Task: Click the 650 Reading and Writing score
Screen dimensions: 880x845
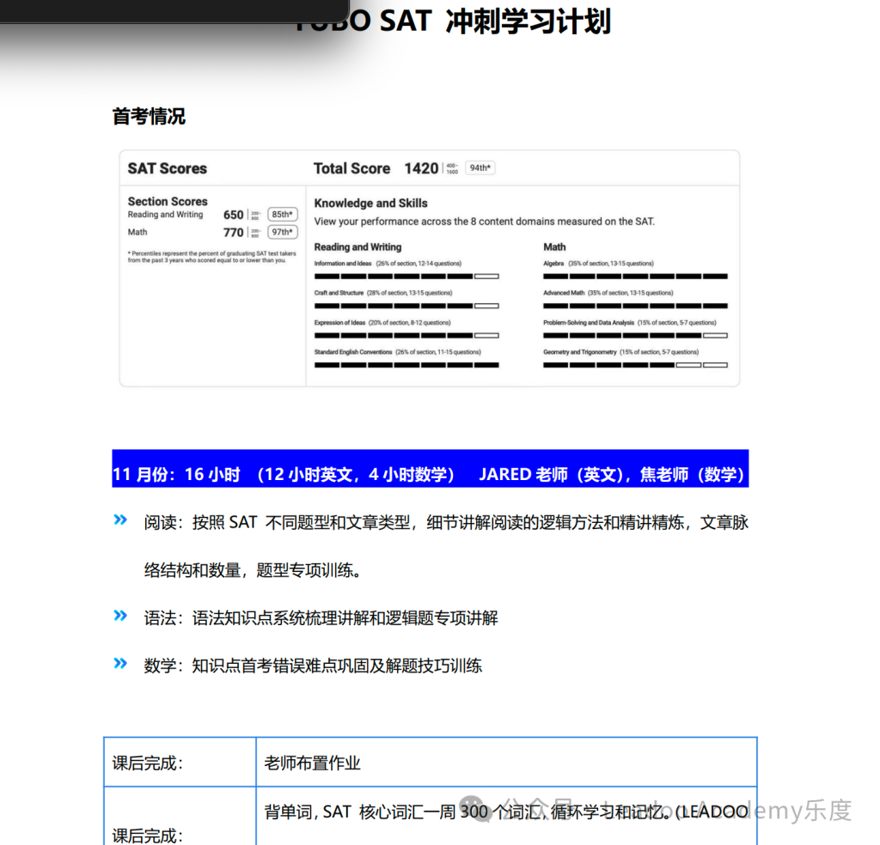Action: [234, 215]
